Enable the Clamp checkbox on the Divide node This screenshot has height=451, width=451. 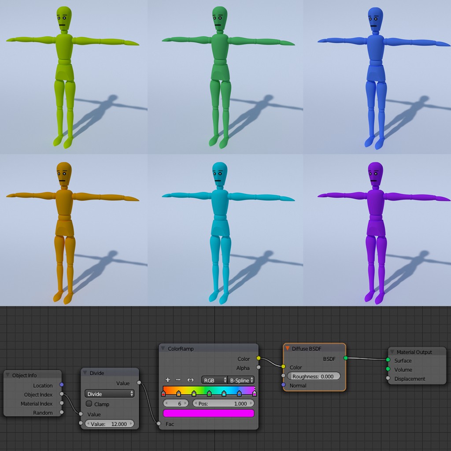pyautogui.click(x=89, y=404)
